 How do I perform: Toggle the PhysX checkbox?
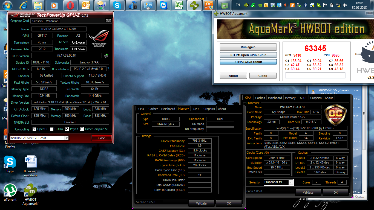(x=67, y=129)
